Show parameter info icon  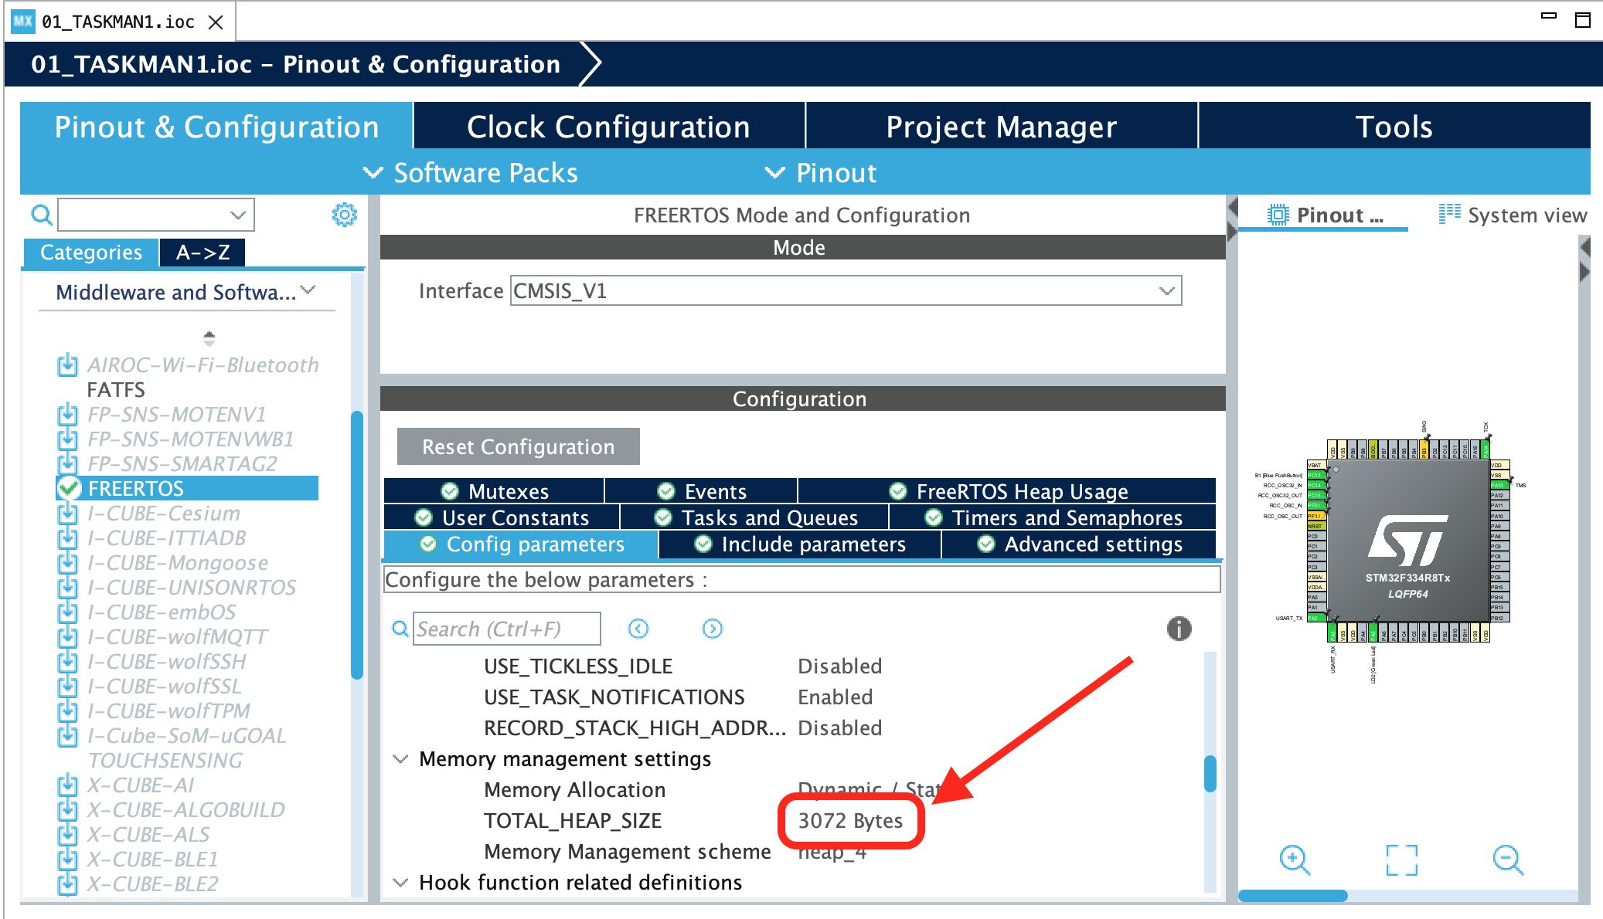[x=1179, y=629]
